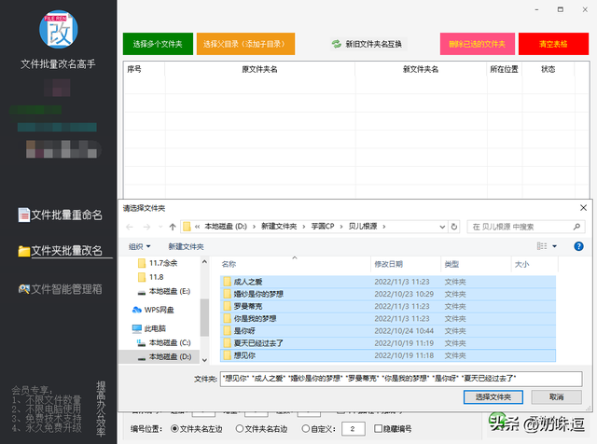Viewport: 597px width, 444px height.
Task: Select the 婚纱是你的梦想 folder
Action: [388, 294]
